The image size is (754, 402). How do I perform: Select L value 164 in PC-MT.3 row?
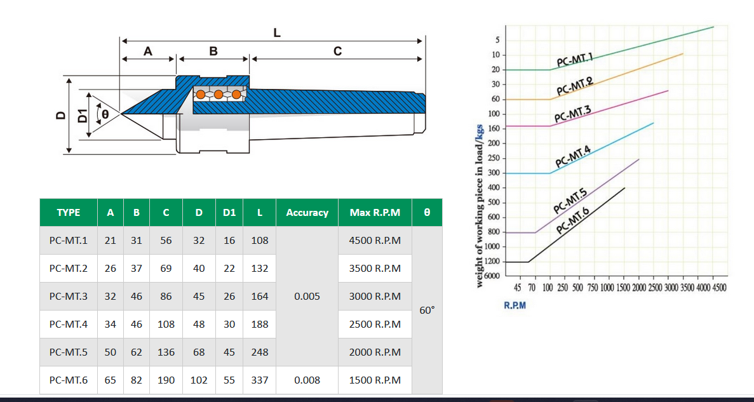(x=260, y=296)
